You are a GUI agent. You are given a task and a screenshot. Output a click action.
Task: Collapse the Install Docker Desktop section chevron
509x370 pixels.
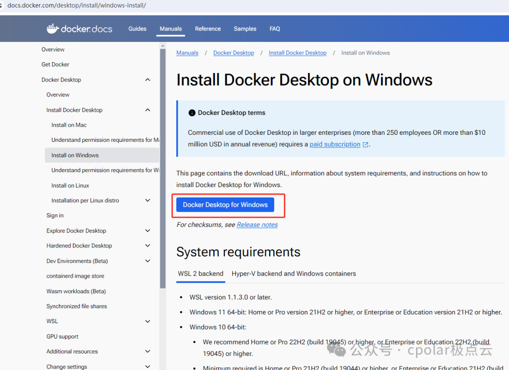148,110
